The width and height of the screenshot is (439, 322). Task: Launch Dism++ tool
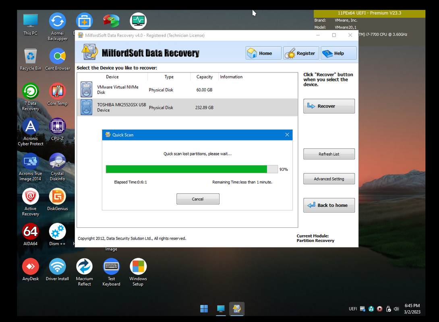click(x=58, y=235)
